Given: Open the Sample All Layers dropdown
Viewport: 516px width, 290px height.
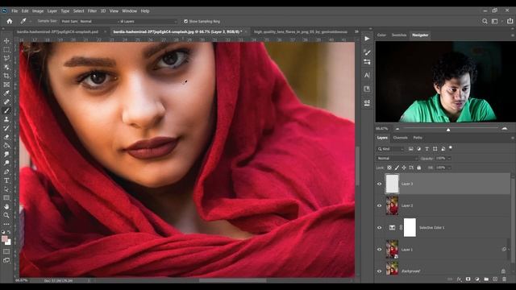Looking at the screenshot, I should click(x=148, y=21).
